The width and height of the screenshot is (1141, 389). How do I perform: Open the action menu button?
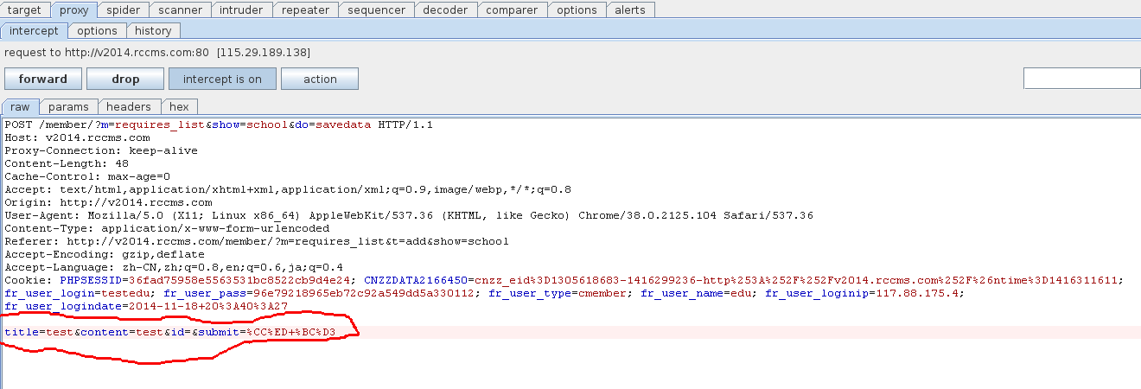(x=320, y=79)
